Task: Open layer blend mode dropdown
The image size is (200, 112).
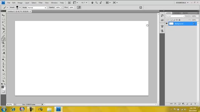Action: click(x=175, y=16)
